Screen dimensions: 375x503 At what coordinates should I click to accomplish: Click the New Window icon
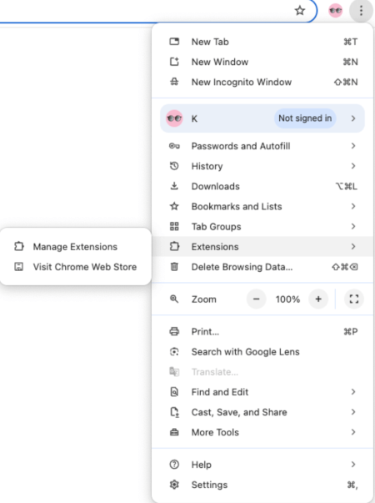click(174, 62)
